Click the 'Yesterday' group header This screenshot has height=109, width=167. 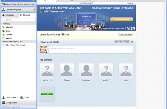[19, 24]
